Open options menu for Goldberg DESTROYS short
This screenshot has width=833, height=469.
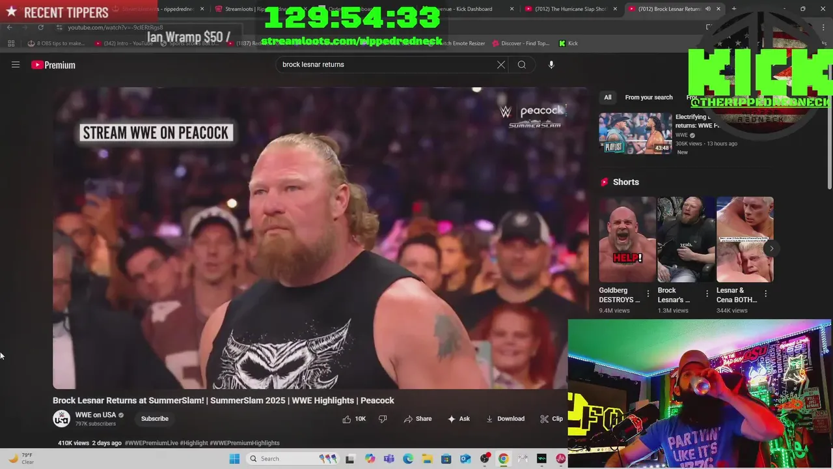[648, 294]
